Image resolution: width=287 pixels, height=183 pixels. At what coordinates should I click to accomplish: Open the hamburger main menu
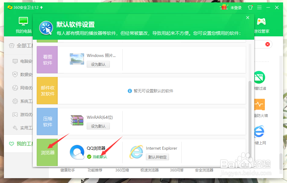pyautogui.click(x=259, y=7)
